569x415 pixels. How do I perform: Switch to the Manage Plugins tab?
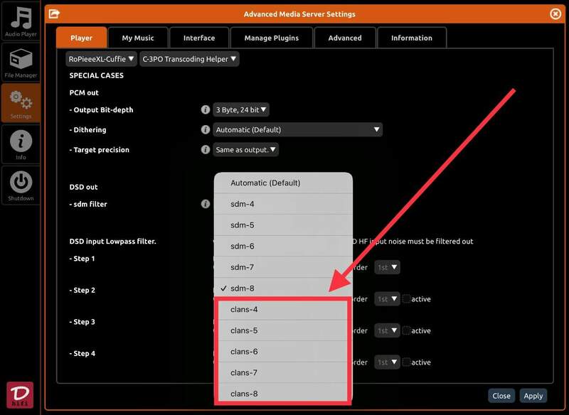271,38
